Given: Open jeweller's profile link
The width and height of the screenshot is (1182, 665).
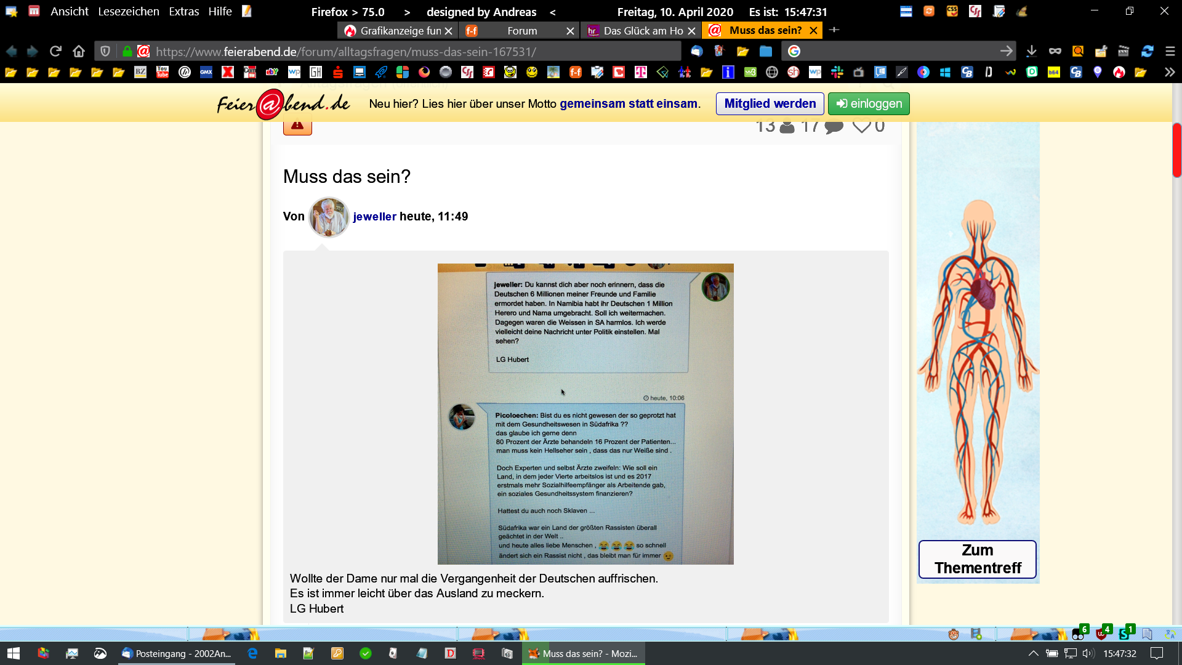Looking at the screenshot, I should (374, 216).
